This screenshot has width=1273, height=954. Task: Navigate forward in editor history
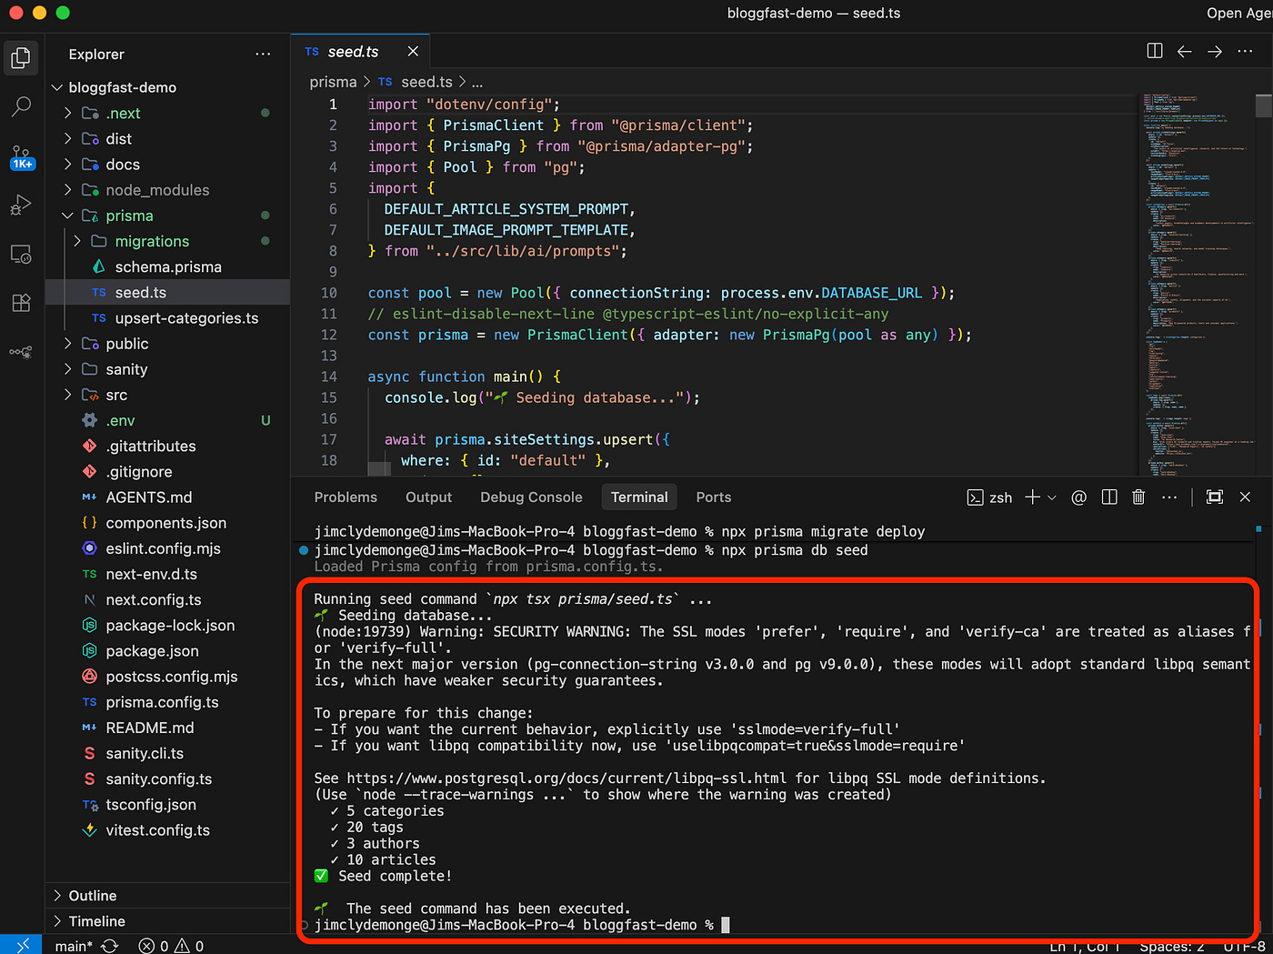coord(1215,51)
